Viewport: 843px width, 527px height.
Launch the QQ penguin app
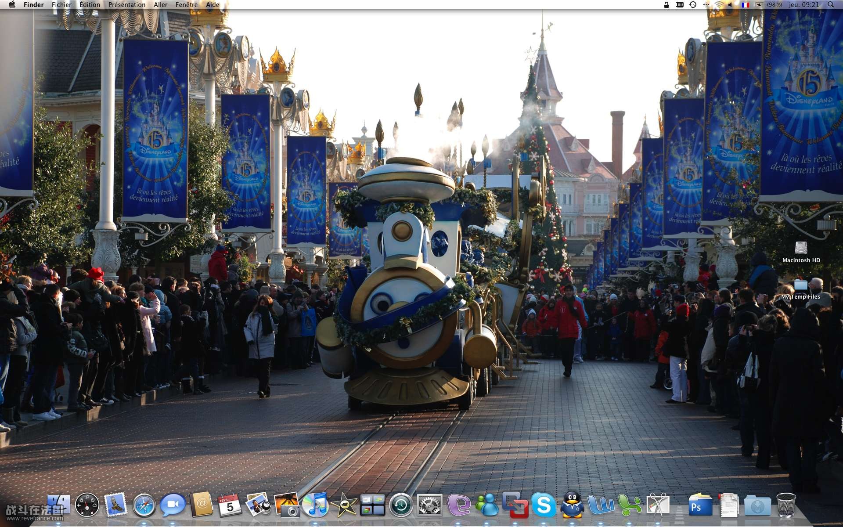tap(572, 505)
